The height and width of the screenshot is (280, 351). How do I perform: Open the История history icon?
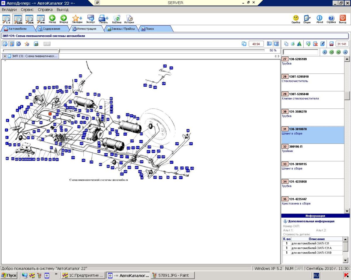(129, 19)
